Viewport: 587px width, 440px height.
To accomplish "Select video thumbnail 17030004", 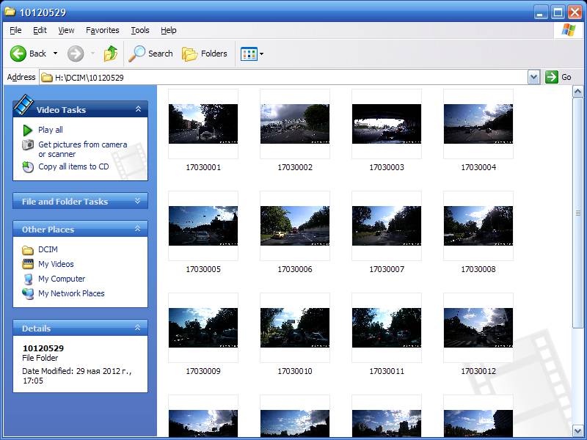I will click(x=478, y=124).
